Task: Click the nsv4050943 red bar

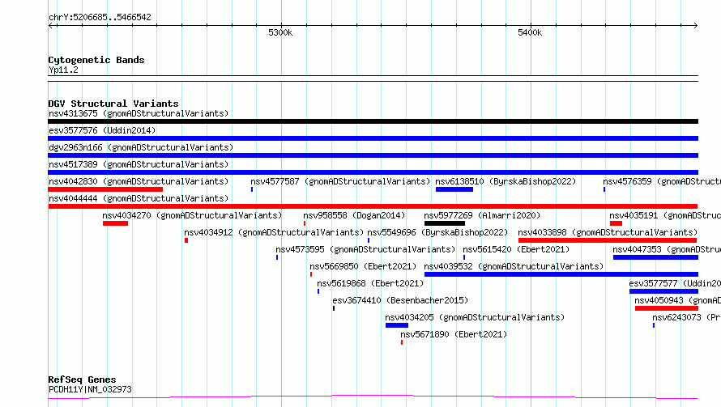Action: click(x=667, y=308)
